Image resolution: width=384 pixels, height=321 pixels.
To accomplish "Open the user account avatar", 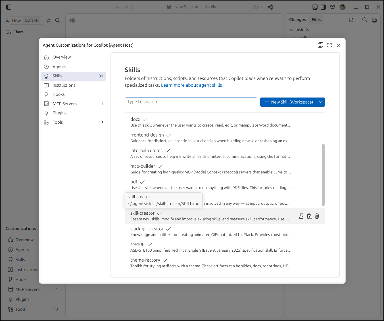I will point(343,7).
